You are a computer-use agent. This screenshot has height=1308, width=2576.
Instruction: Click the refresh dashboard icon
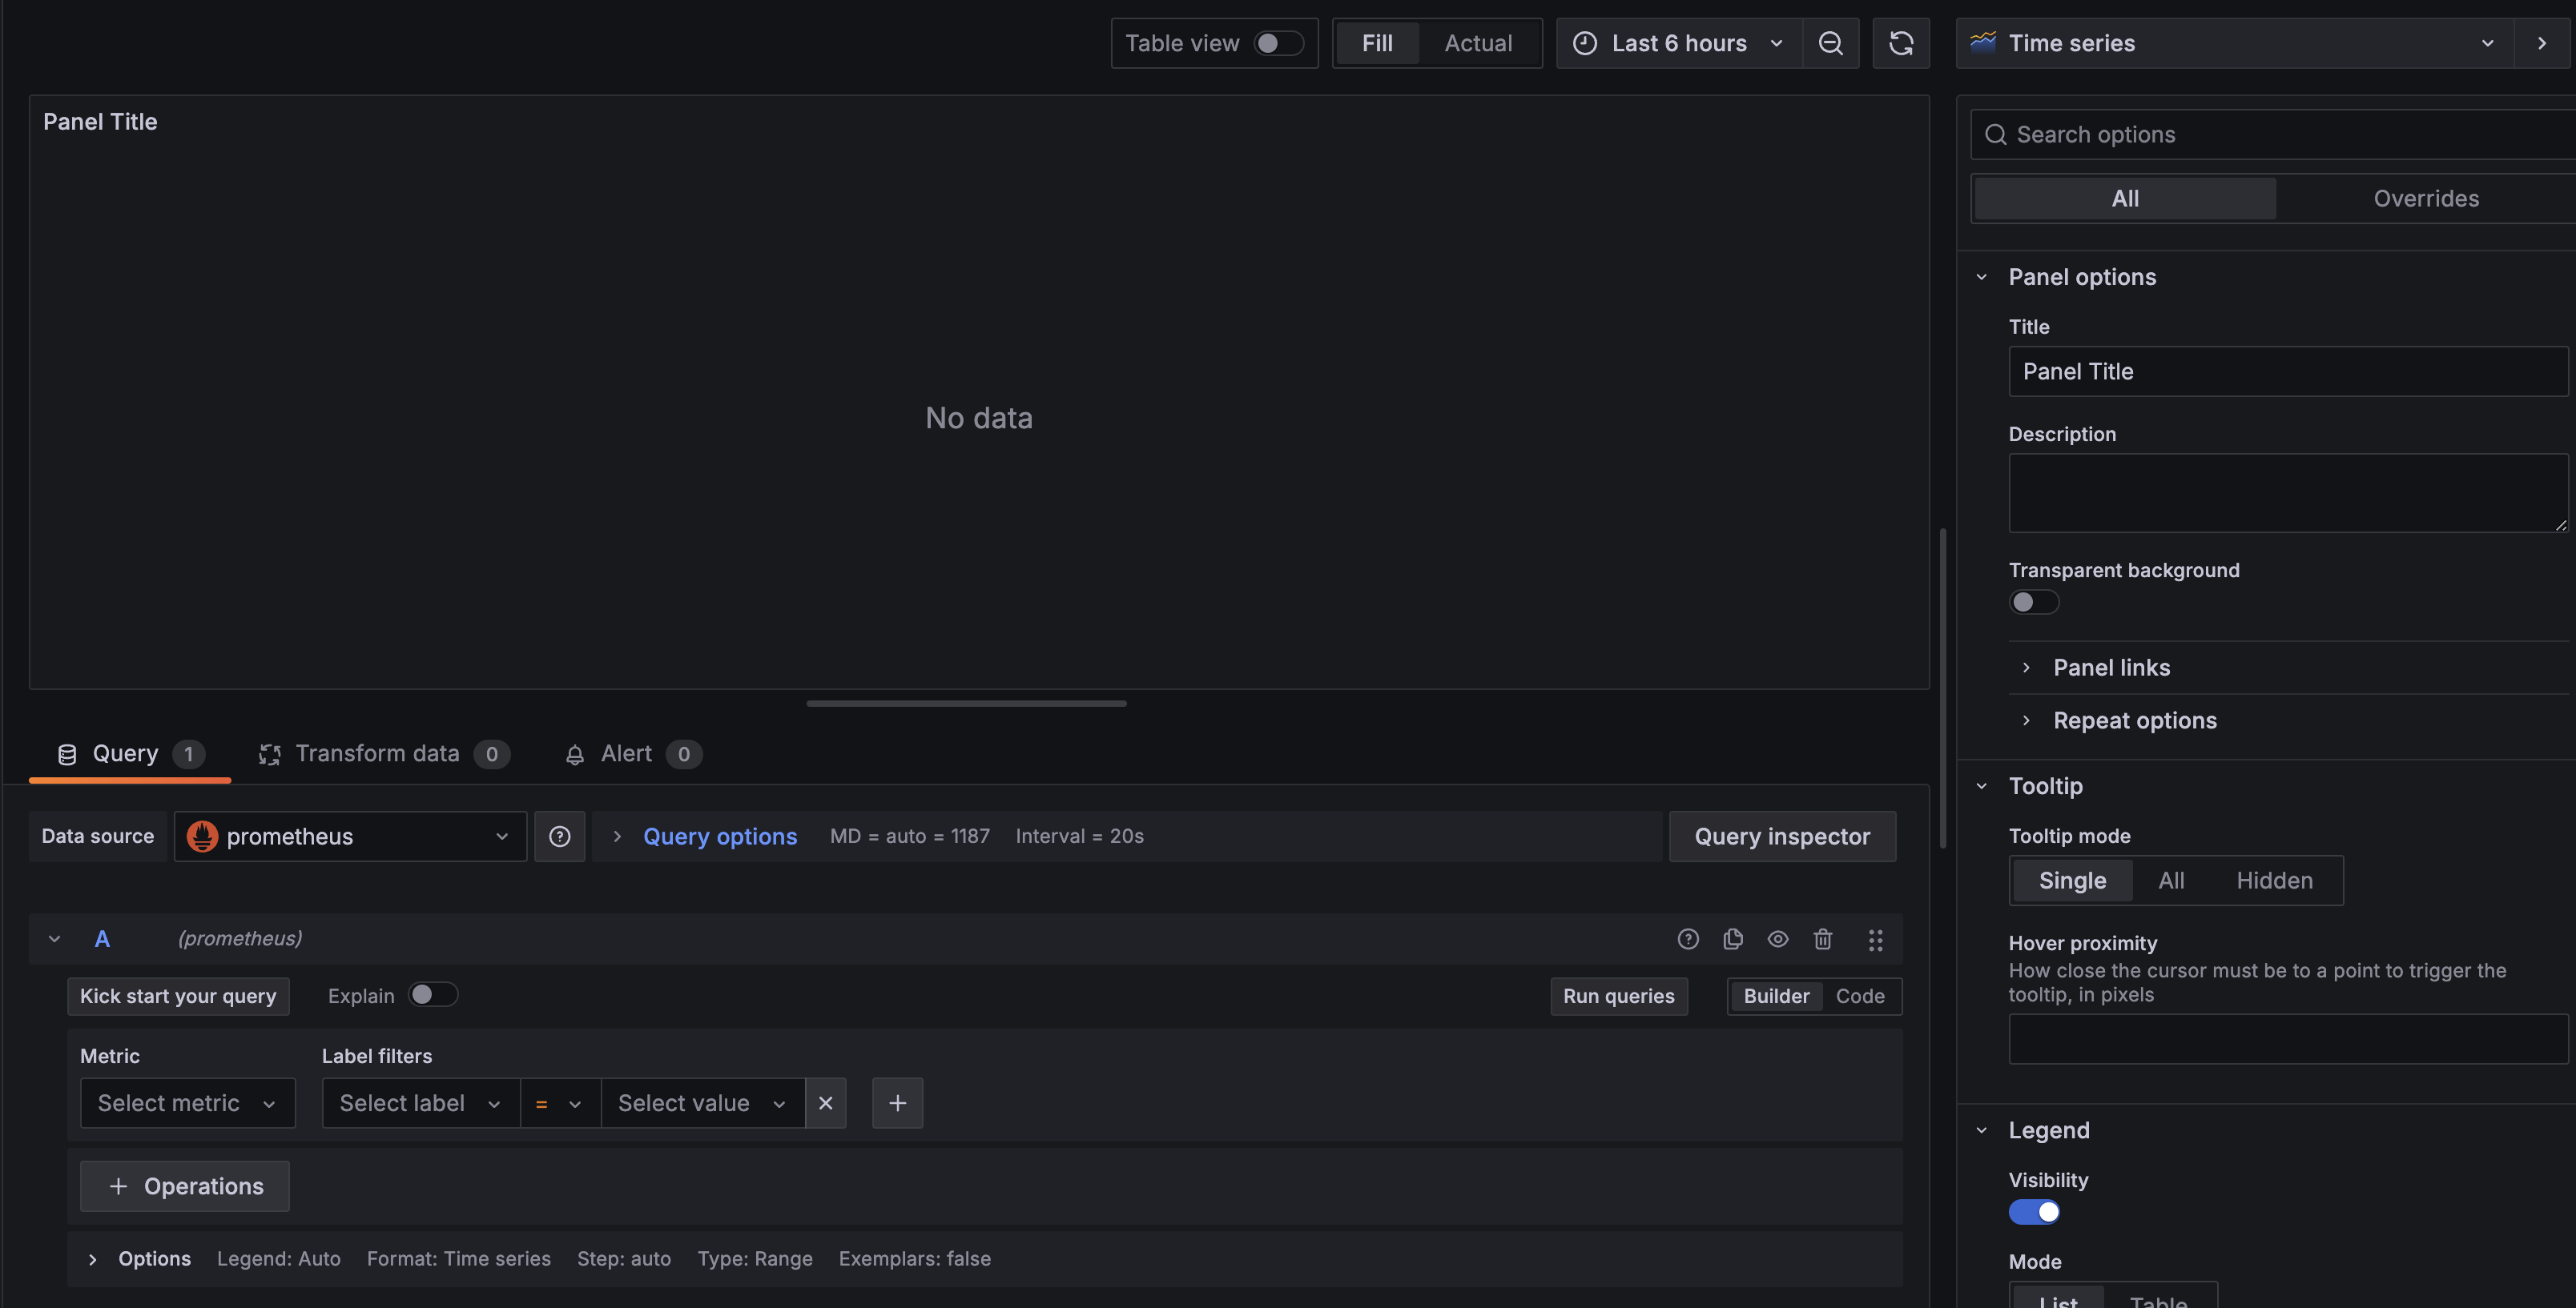[x=1900, y=43]
